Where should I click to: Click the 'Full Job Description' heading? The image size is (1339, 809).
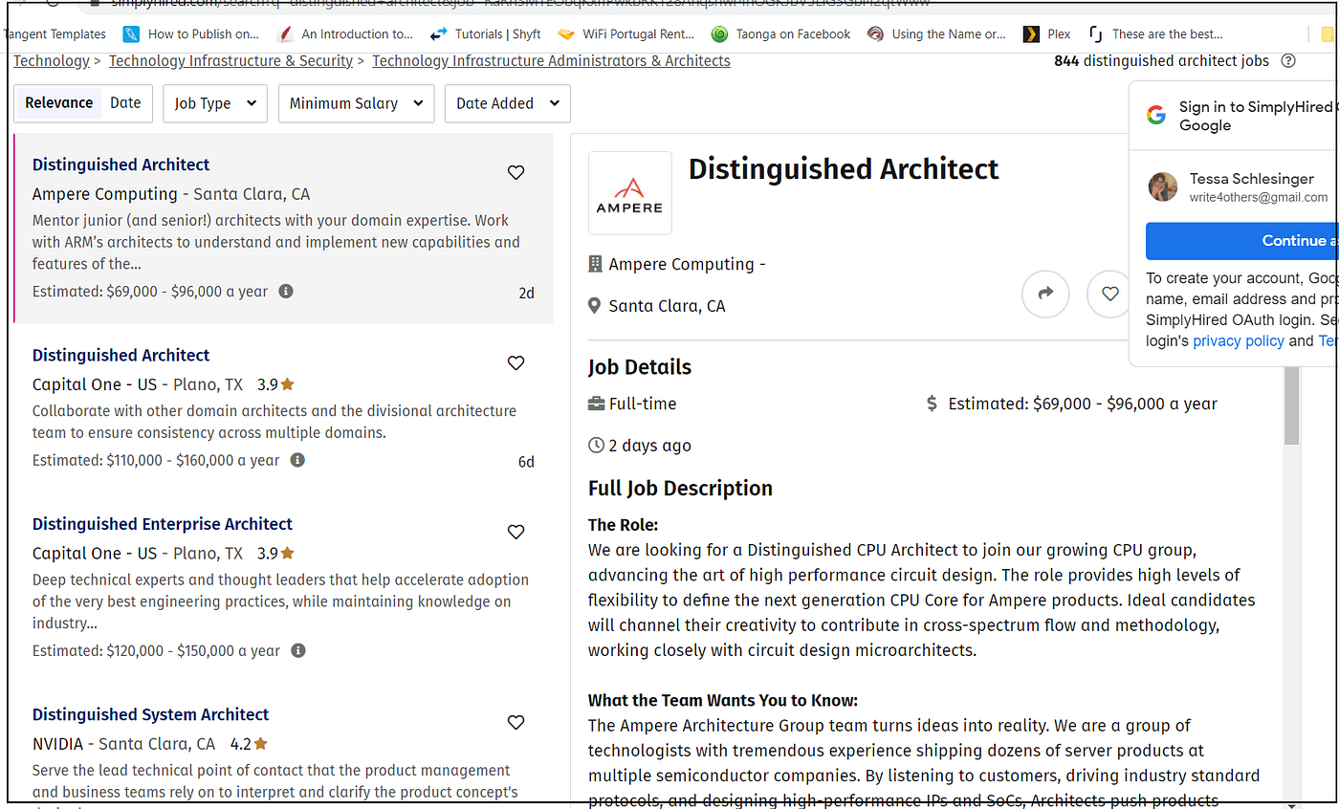(x=680, y=489)
